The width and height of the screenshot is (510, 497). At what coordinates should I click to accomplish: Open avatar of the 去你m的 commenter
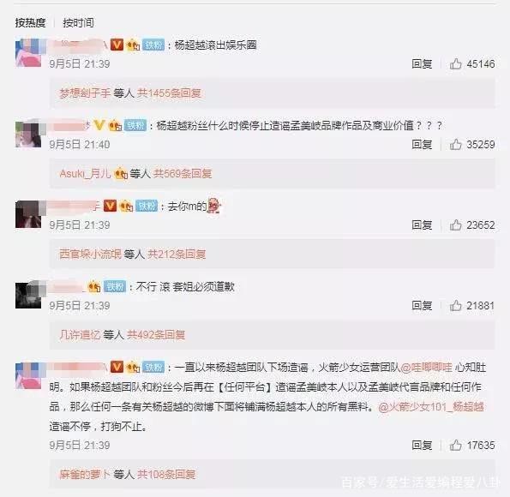(x=28, y=214)
